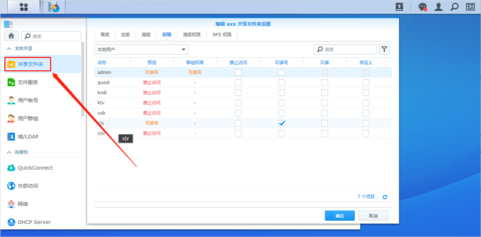
Task: Check 只读 for xzx
Action: point(325,133)
